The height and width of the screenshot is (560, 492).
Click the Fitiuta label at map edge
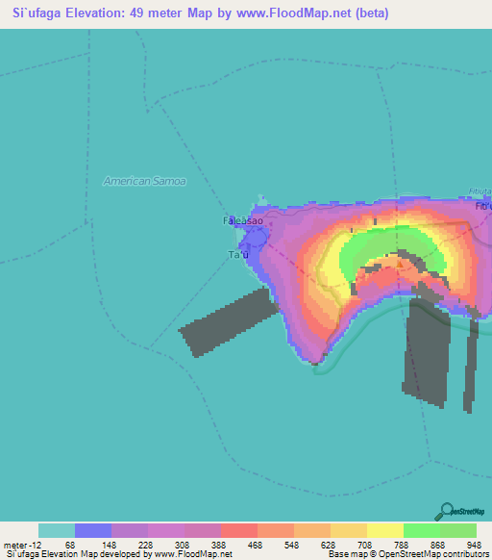pyautogui.click(x=480, y=191)
